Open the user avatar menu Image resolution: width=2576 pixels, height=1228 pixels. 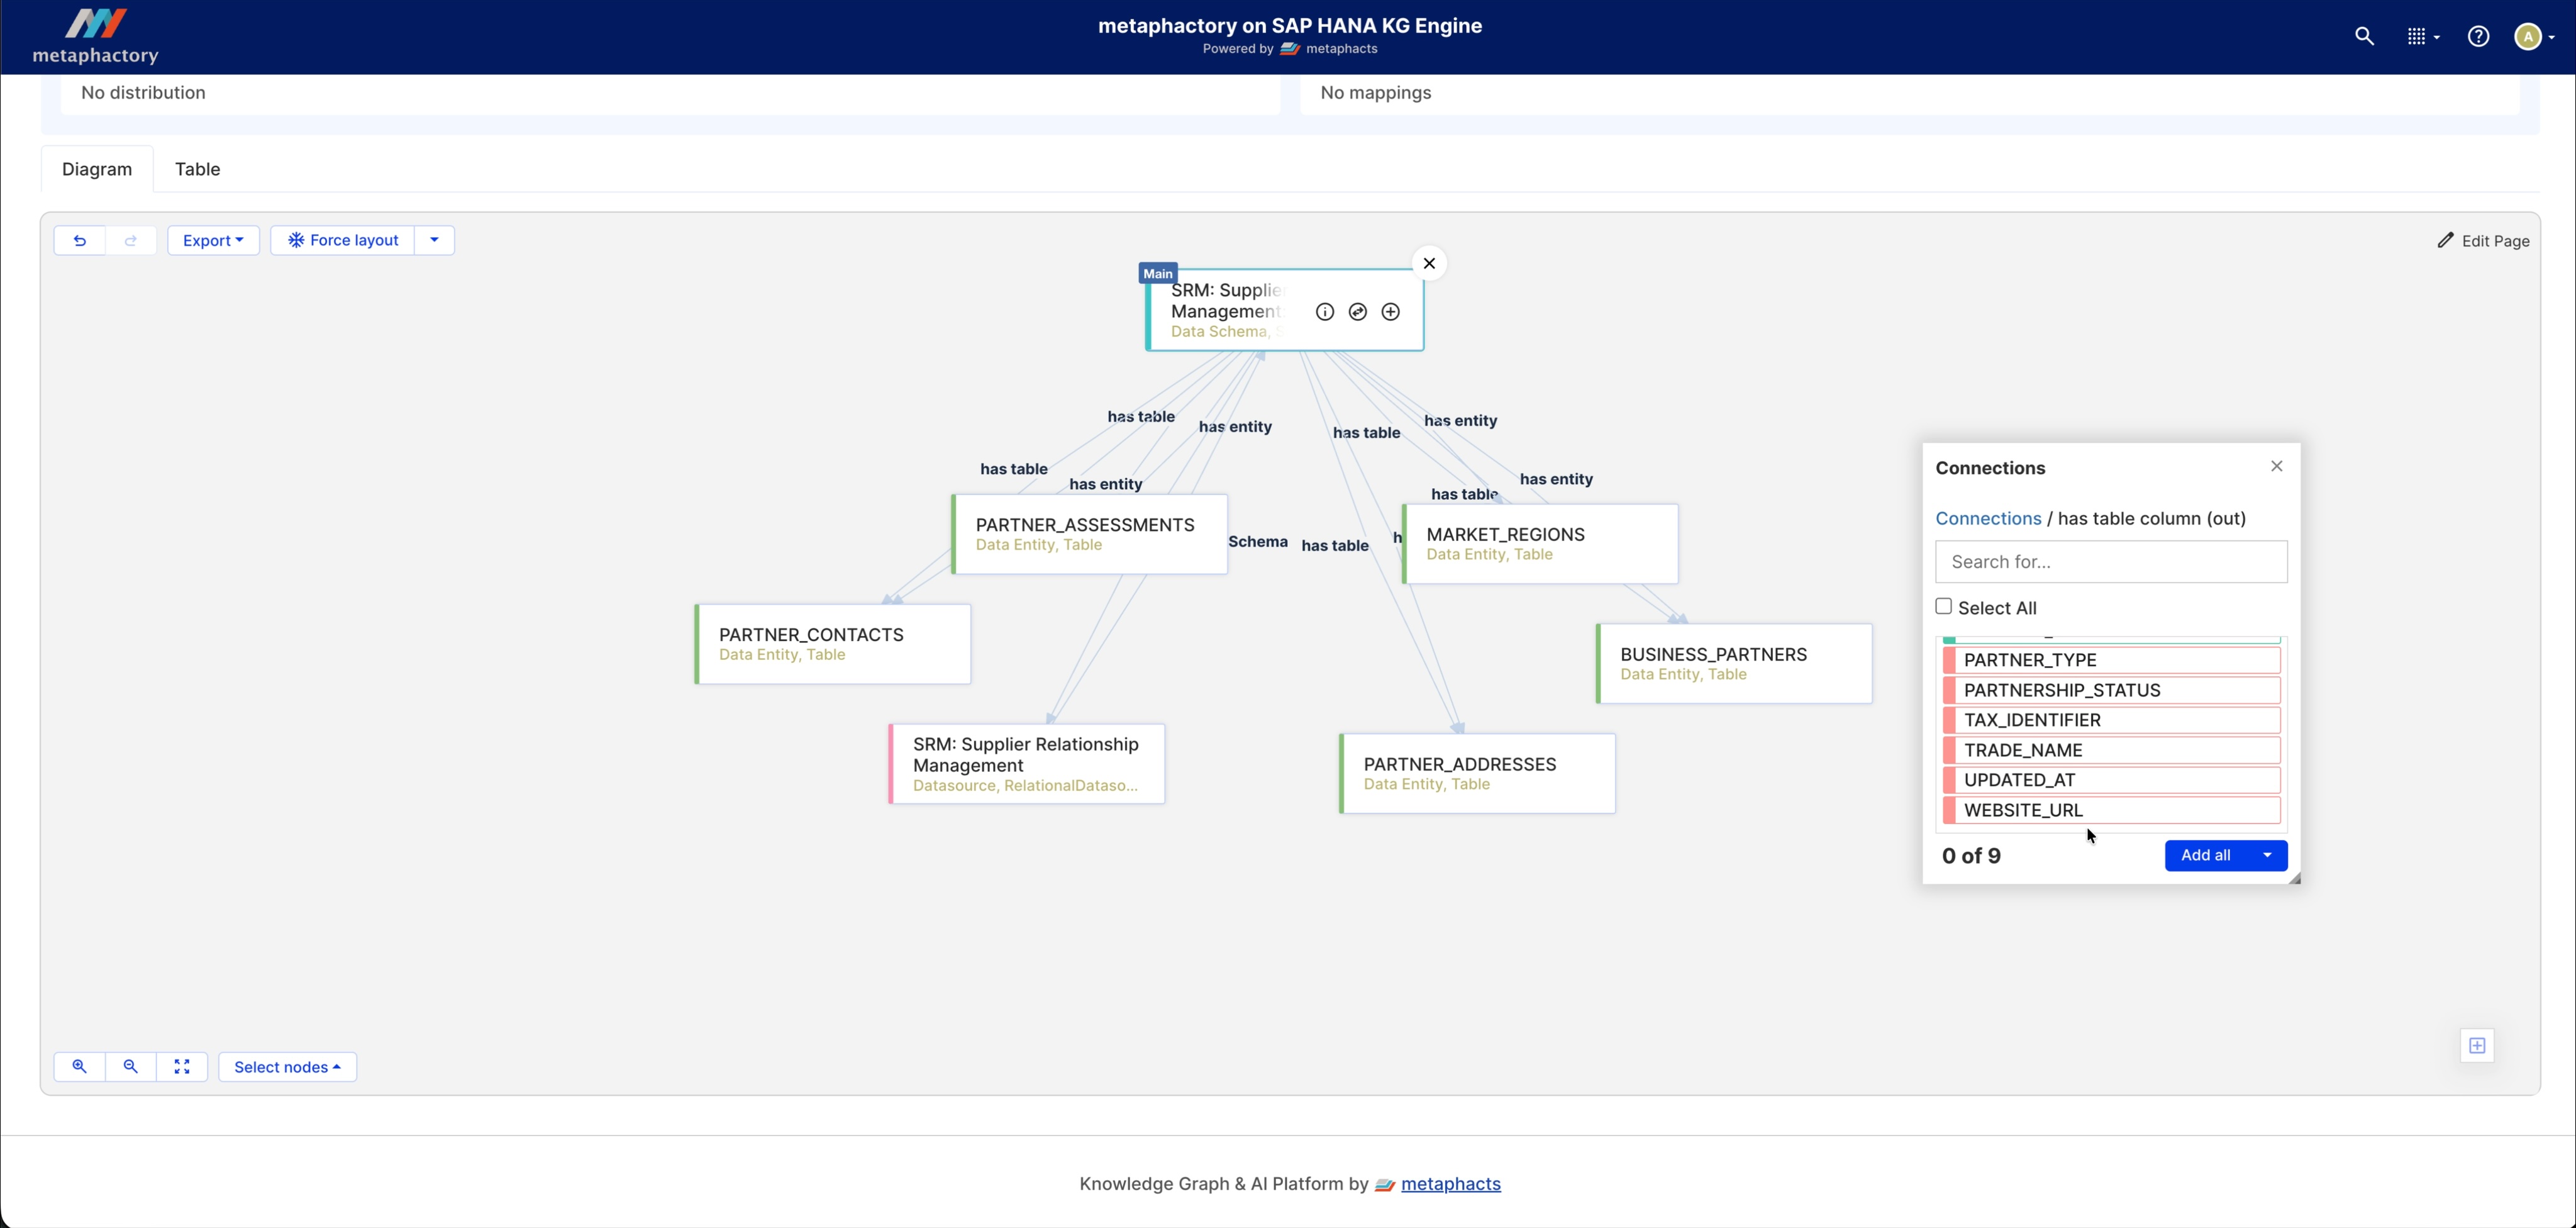(2534, 37)
